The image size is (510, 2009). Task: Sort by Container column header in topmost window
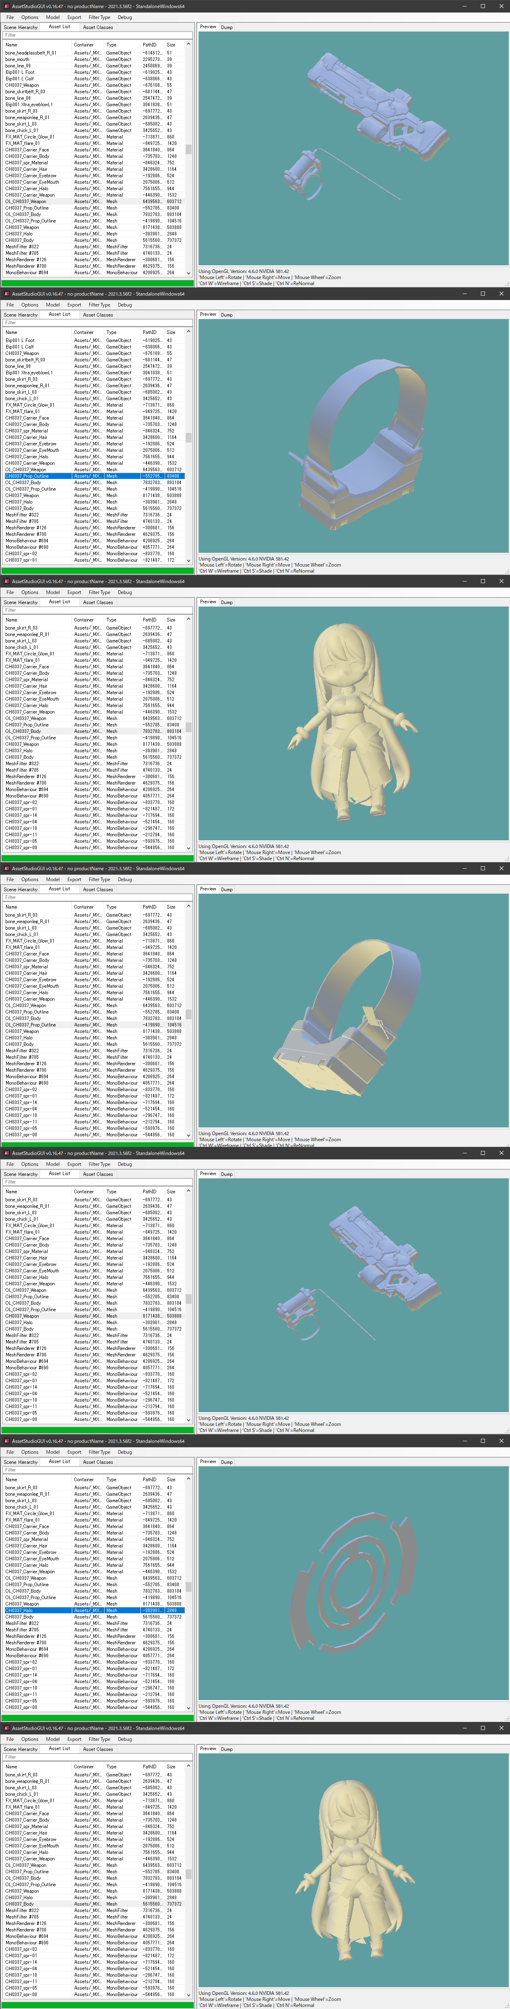coord(84,44)
